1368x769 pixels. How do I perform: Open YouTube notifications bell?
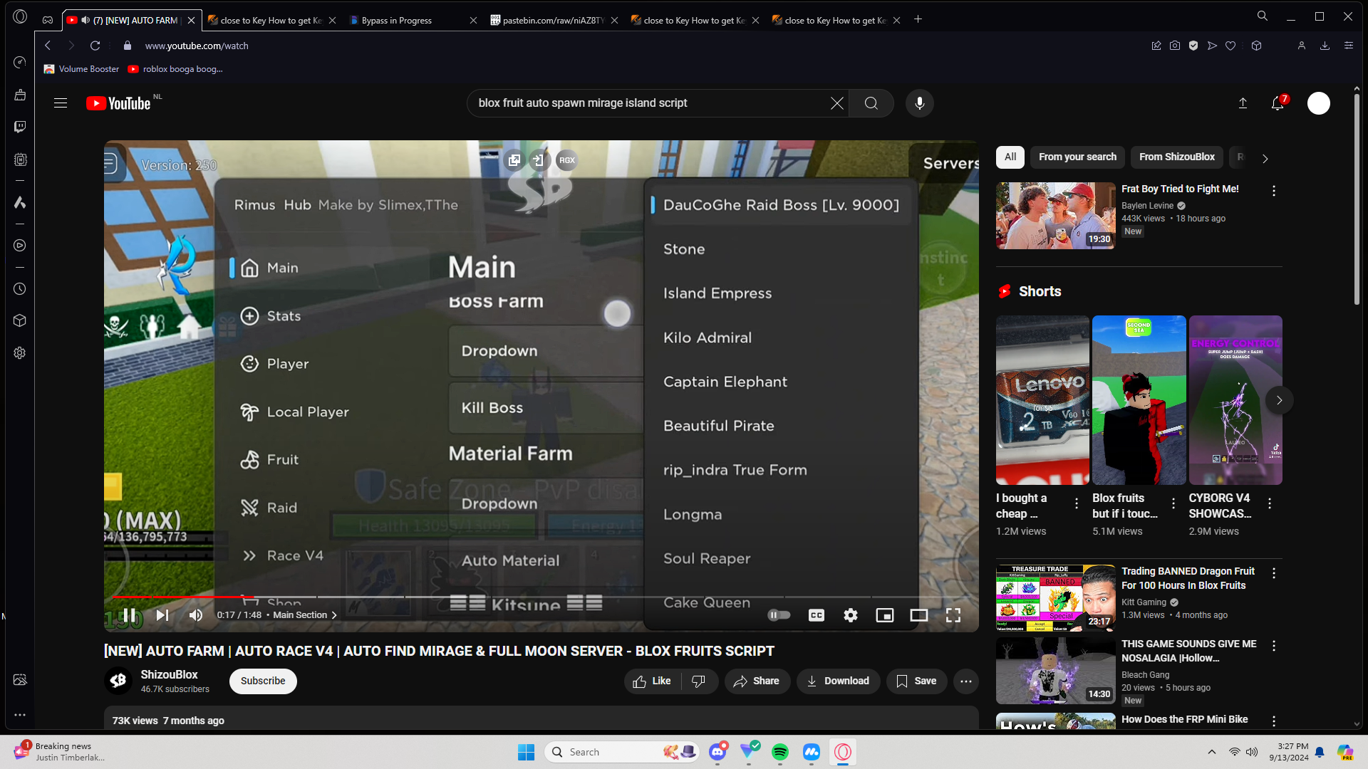coord(1278,103)
